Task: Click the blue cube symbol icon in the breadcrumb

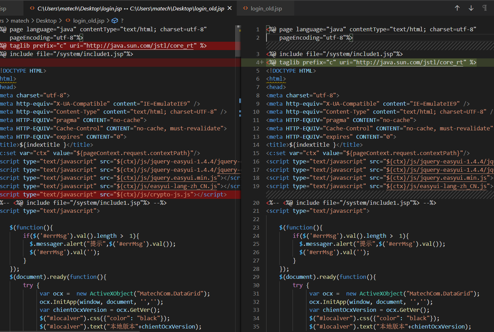Action: 115,21
